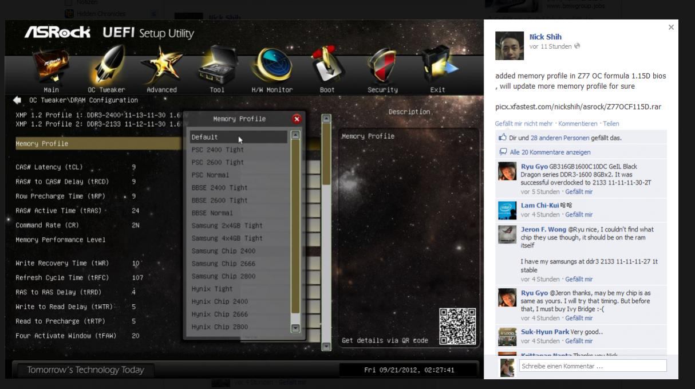This screenshot has width=695, height=389.
Task: Select Default in the Memory Profile list
Action: (x=238, y=137)
